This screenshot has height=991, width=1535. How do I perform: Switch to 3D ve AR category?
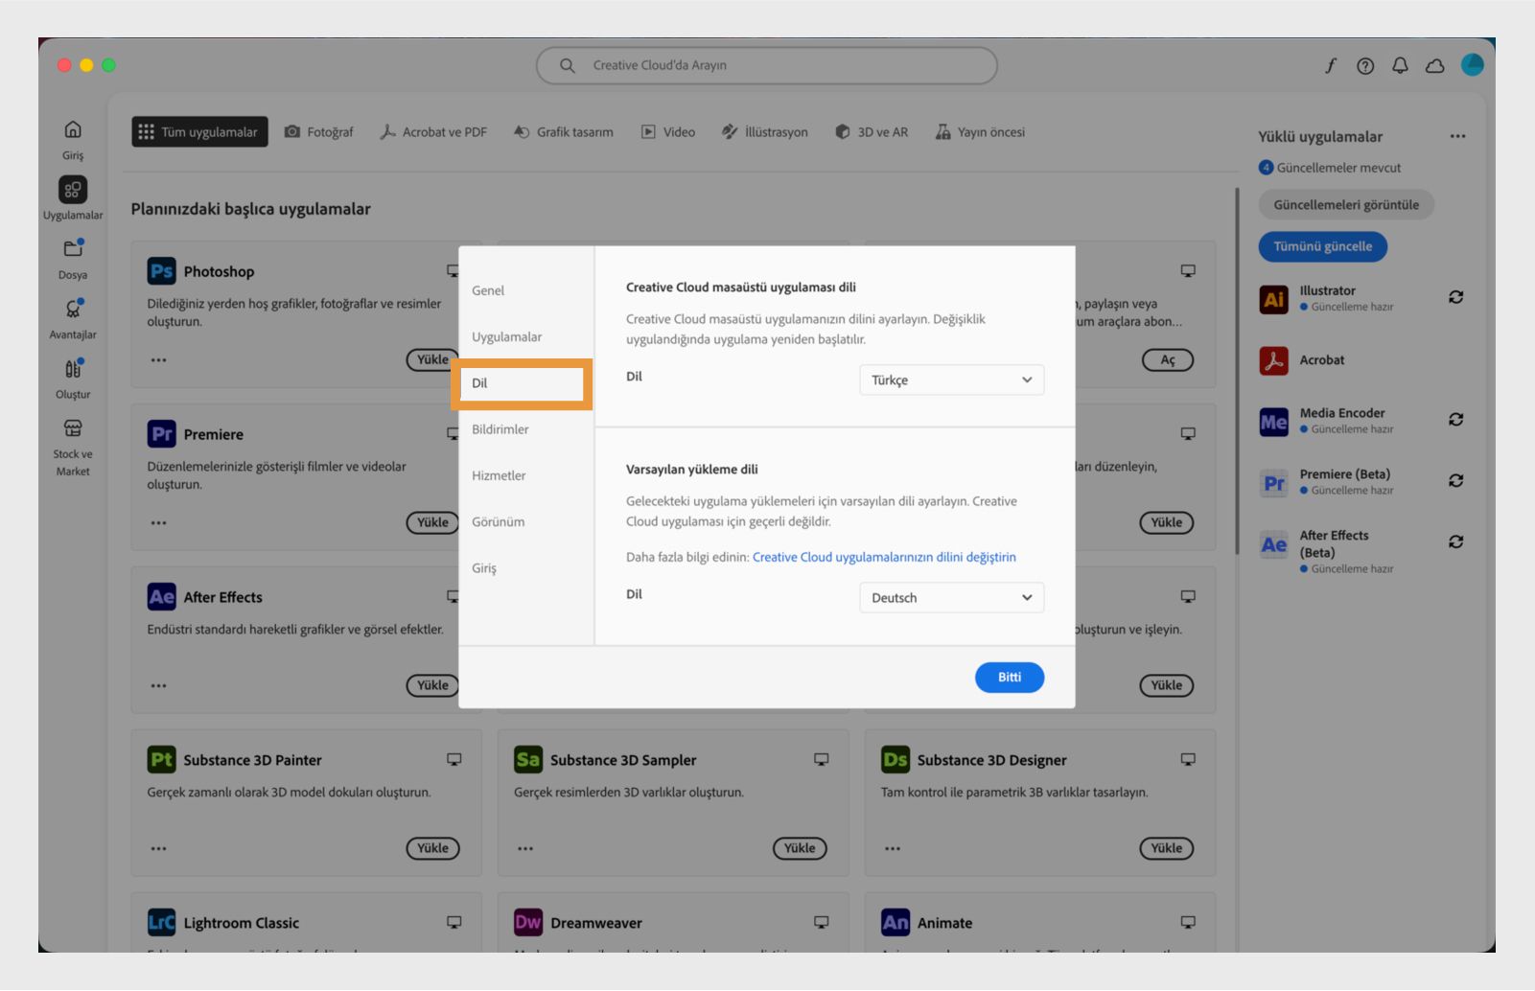click(x=872, y=132)
